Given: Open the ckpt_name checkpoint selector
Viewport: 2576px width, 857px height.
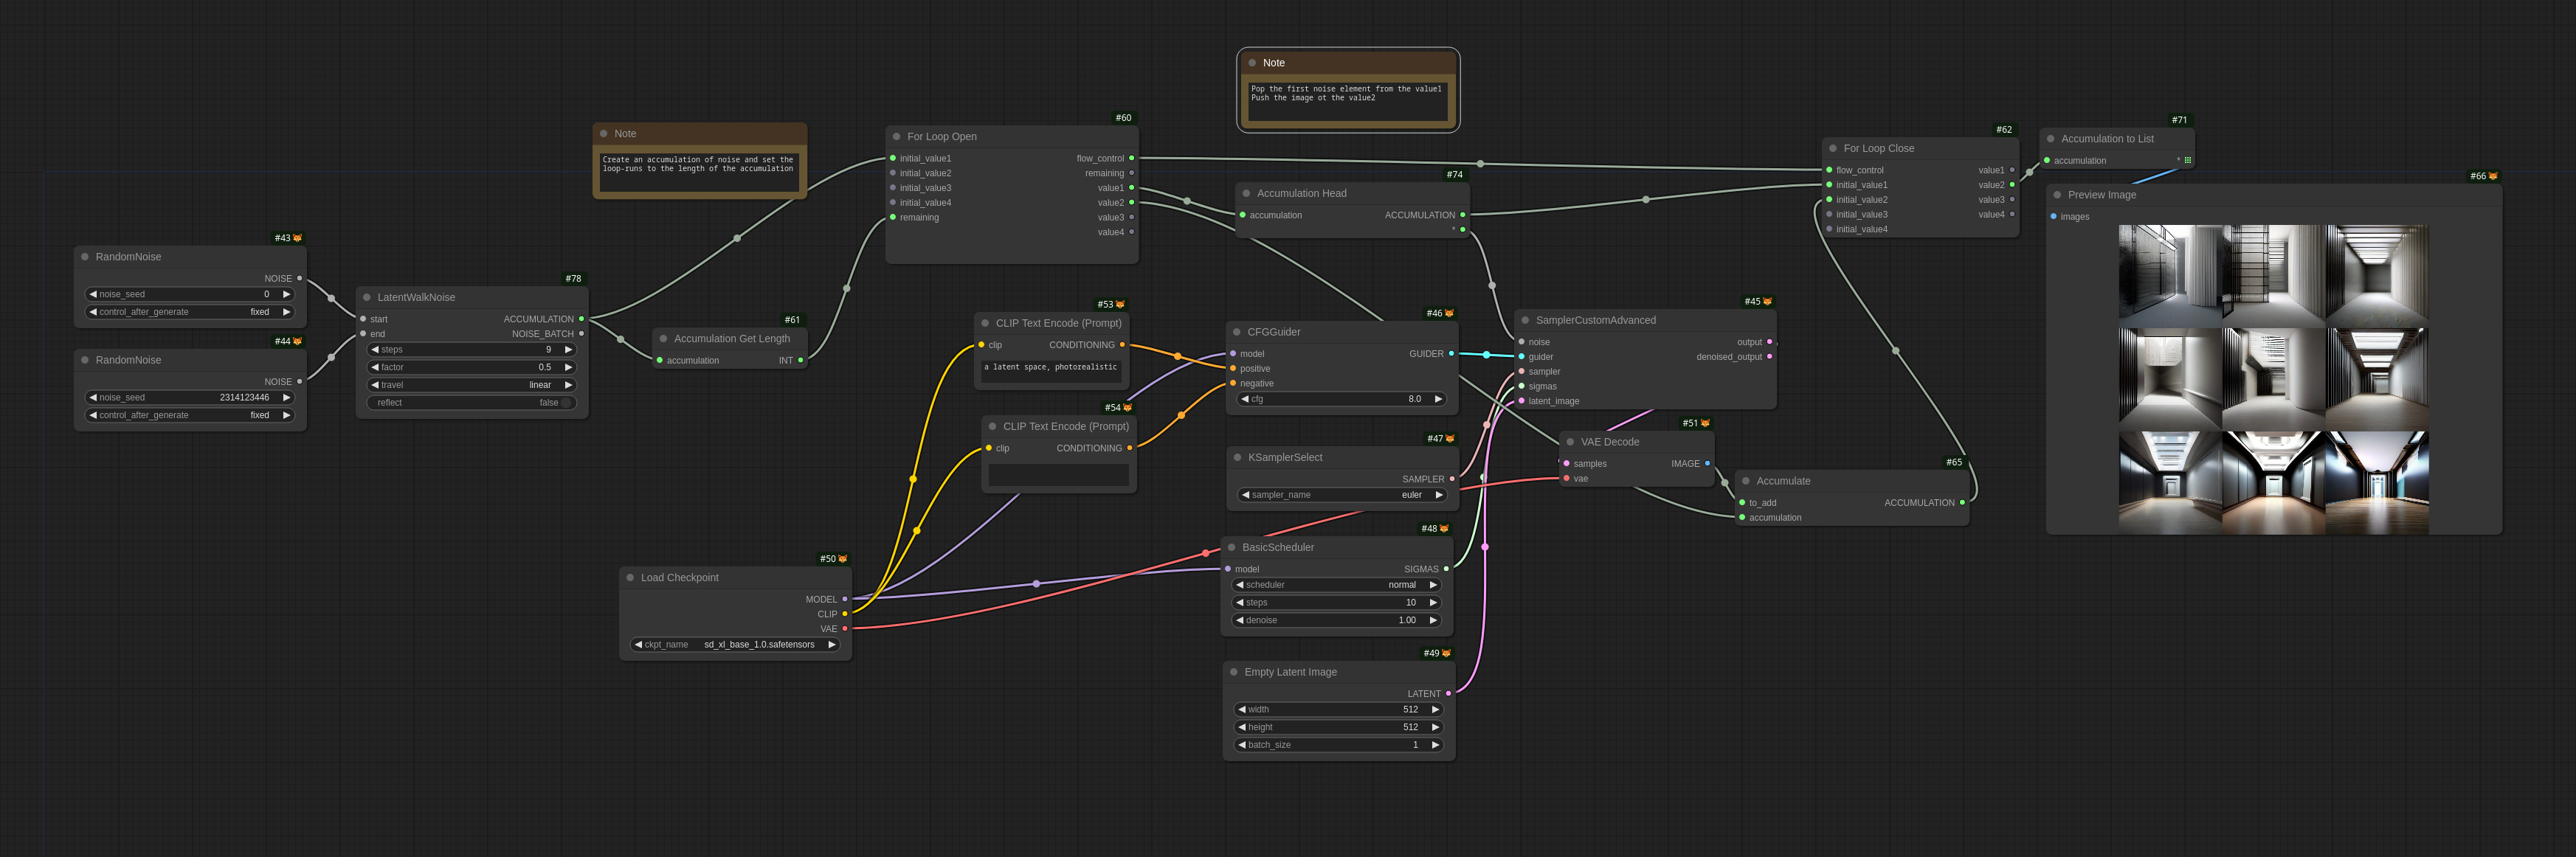Looking at the screenshot, I should [735, 645].
